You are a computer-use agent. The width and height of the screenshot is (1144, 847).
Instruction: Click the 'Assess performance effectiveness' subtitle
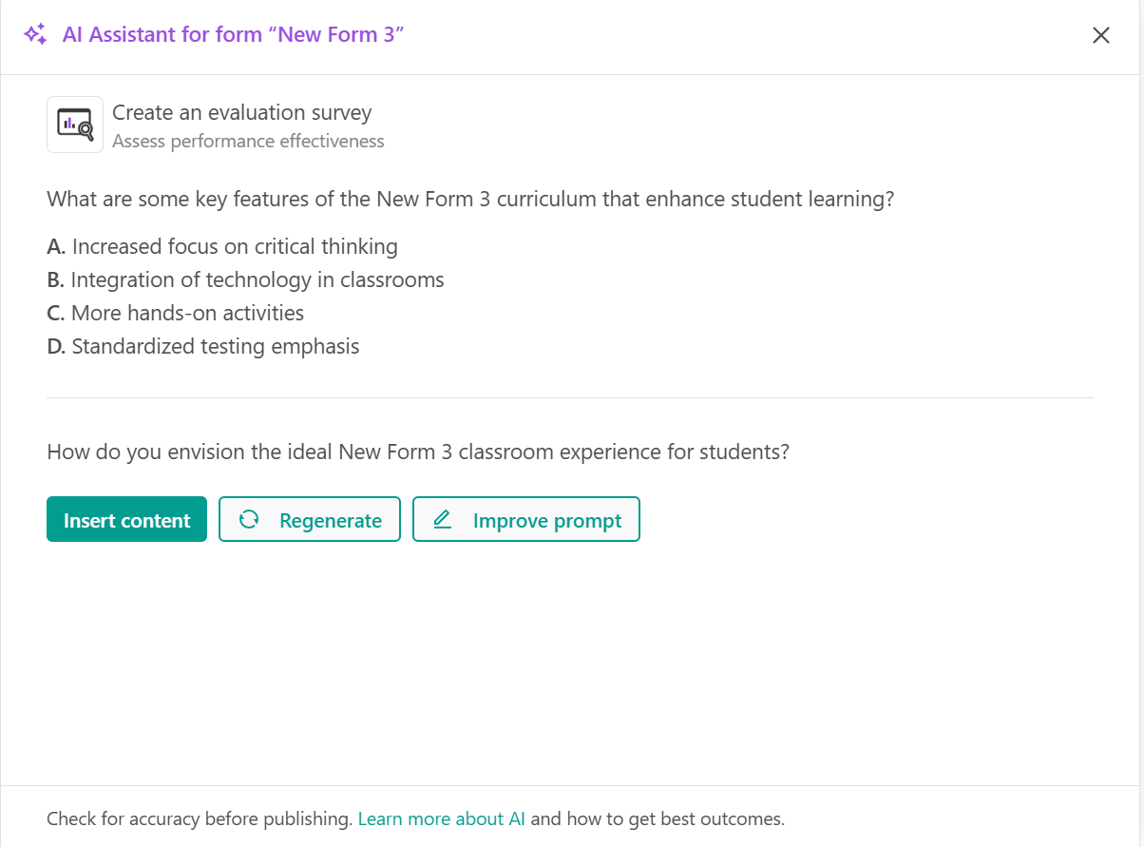248,142
